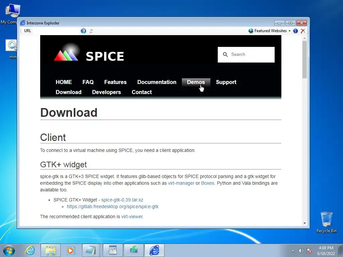The height and width of the screenshot is (257, 343).
Task: Open the media player taskbar icon
Action: pyautogui.click(x=71, y=250)
